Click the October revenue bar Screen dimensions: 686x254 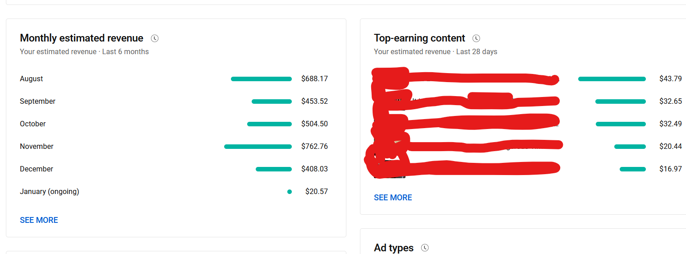pos(269,124)
